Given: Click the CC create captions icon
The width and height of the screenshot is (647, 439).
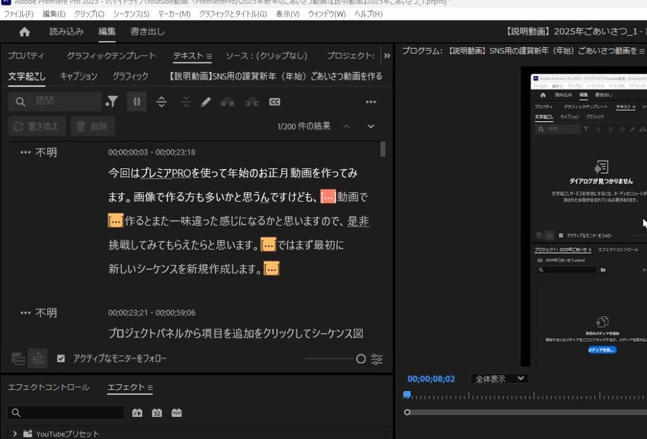Looking at the screenshot, I should tap(274, 102).
